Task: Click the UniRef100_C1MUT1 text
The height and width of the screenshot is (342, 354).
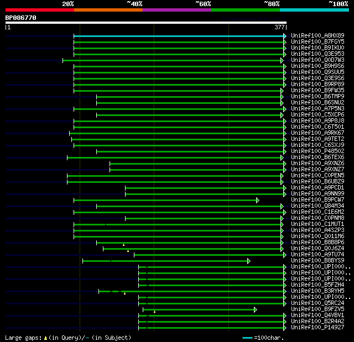Action: click(x=317, y=224)
